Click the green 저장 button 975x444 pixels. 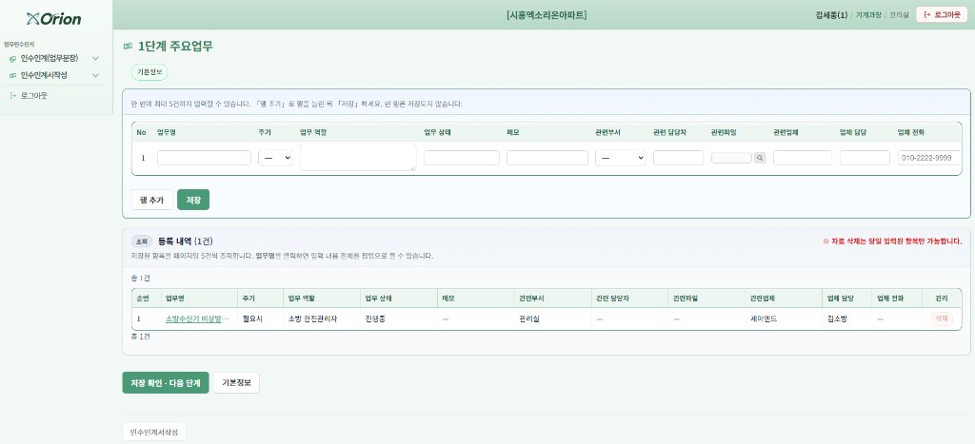[x=193, y=200]
